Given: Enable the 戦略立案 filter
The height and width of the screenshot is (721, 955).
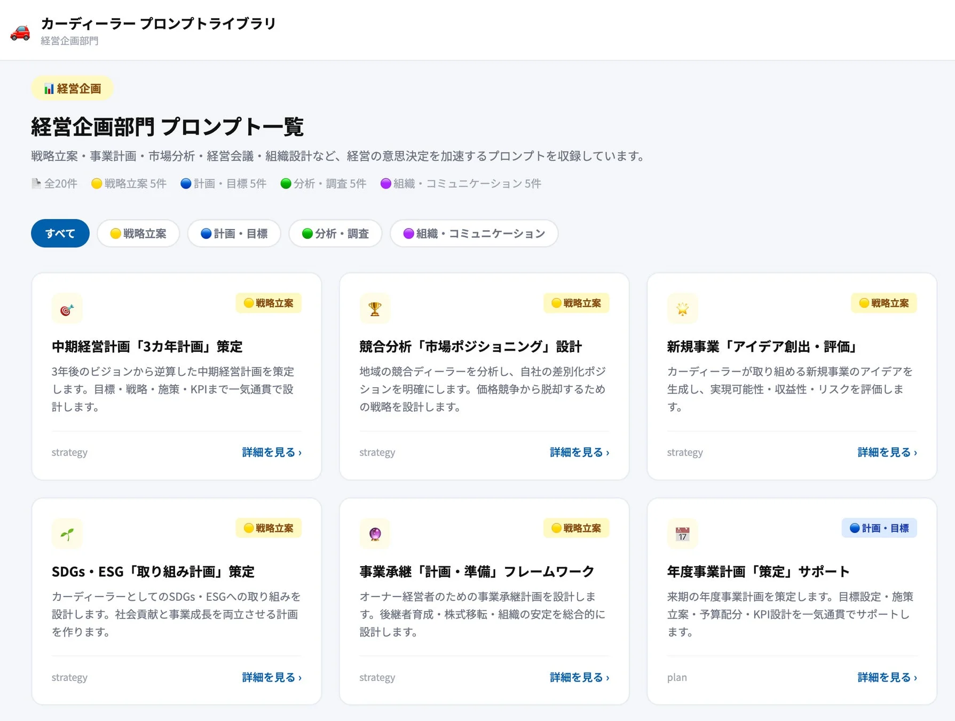Looking at the screenshot, I should (x=138, y=233).
